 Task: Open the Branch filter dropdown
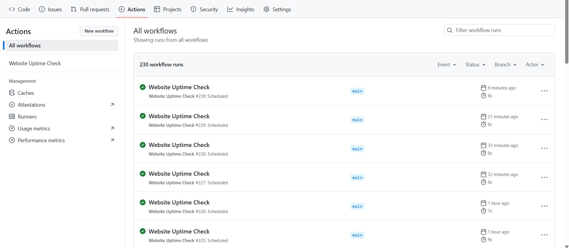coord(505,65)
